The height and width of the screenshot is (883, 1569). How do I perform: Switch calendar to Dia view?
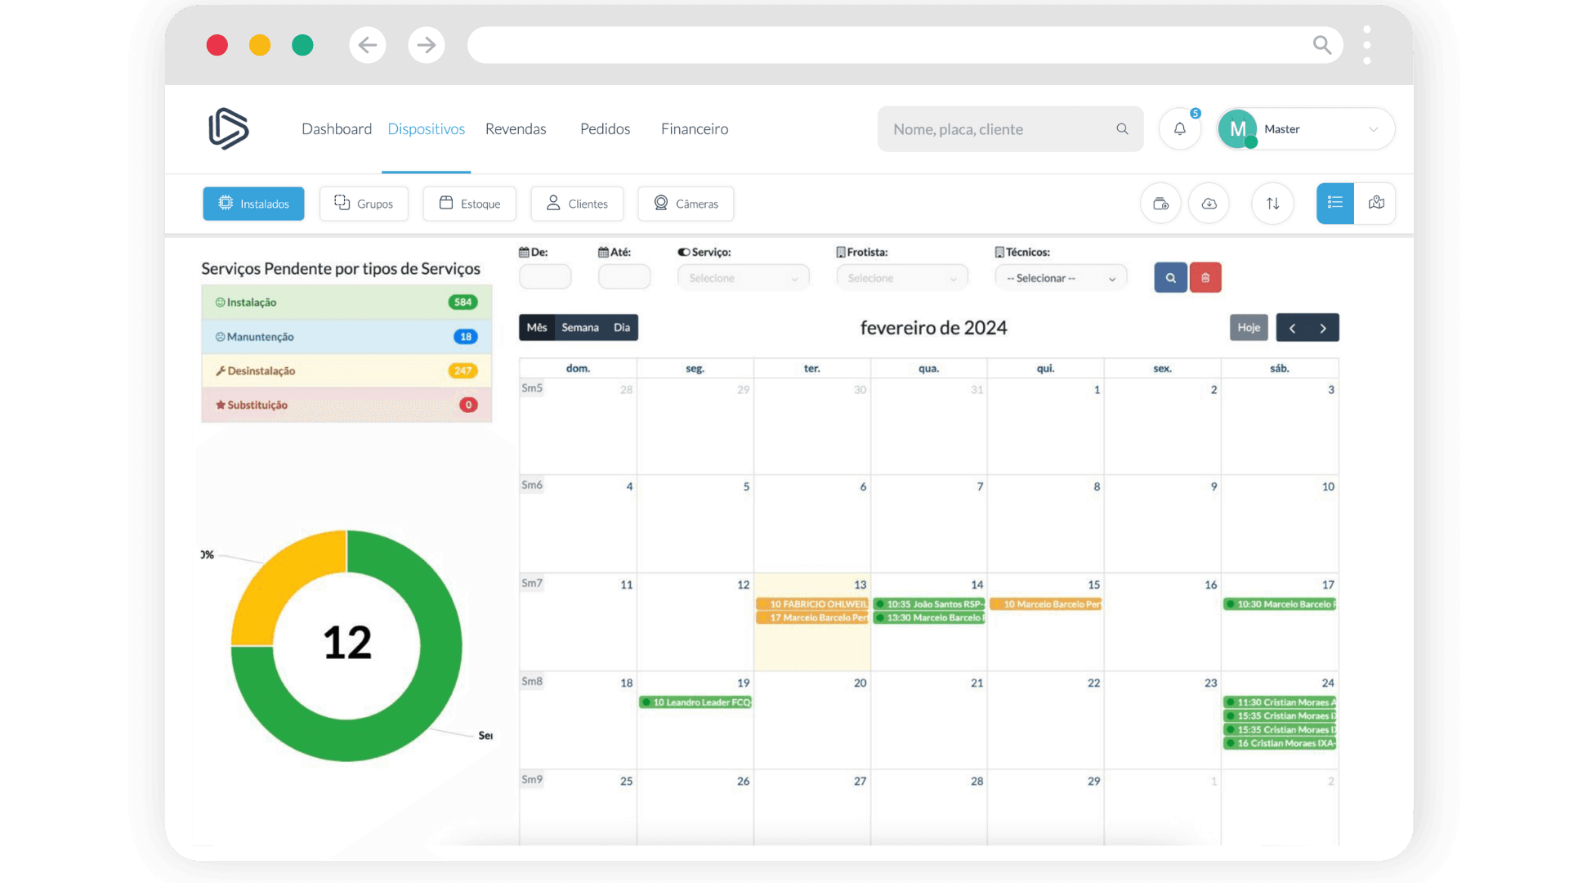(x=622, y=328)
